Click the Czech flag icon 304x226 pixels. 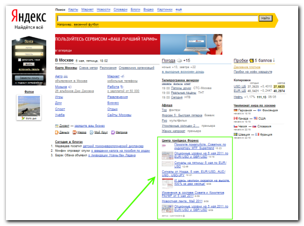coord(236,126)
